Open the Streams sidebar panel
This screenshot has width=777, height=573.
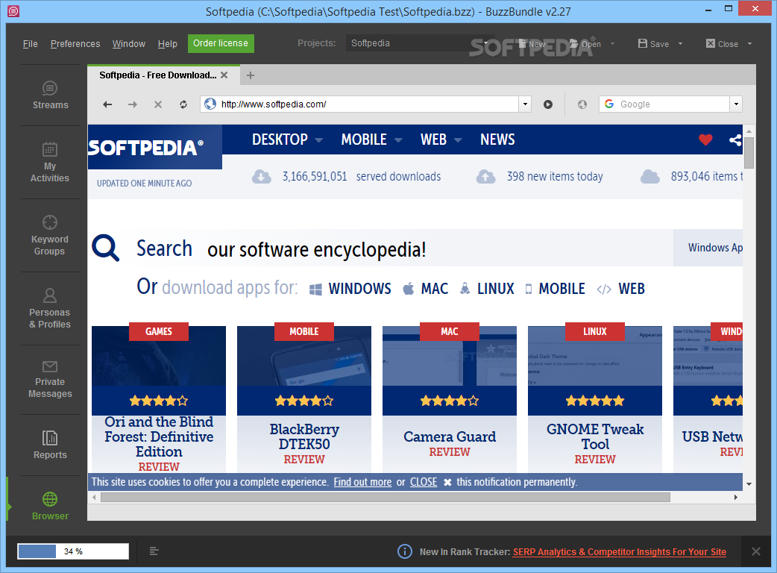click(50, 95)
